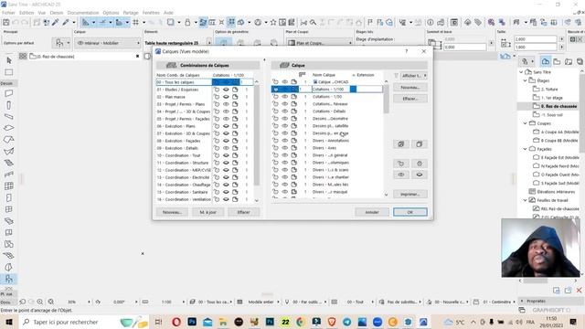The height and width of the screenshot is (329, 585).
Task: Open the Plan et Coupe dropdown
Action: [x=320, y=43]
